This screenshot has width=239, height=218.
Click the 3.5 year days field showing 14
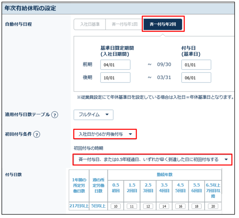tap(164, 206)
